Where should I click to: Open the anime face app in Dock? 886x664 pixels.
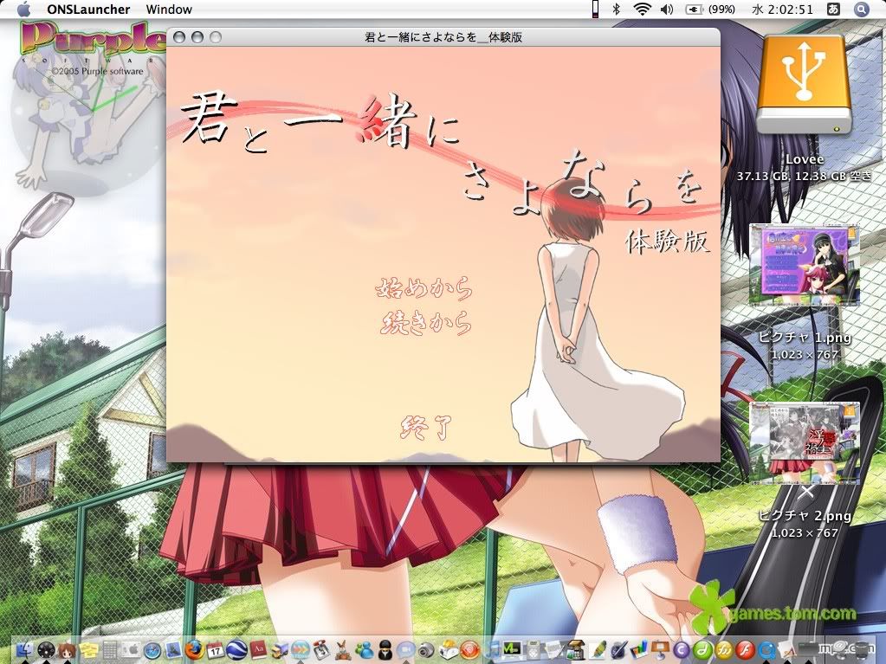[x=68, y=650]
